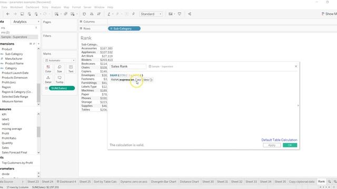Click the OK button in calculation dialog
The width and height of the screenshot is (337, 189).
(290, 145)
